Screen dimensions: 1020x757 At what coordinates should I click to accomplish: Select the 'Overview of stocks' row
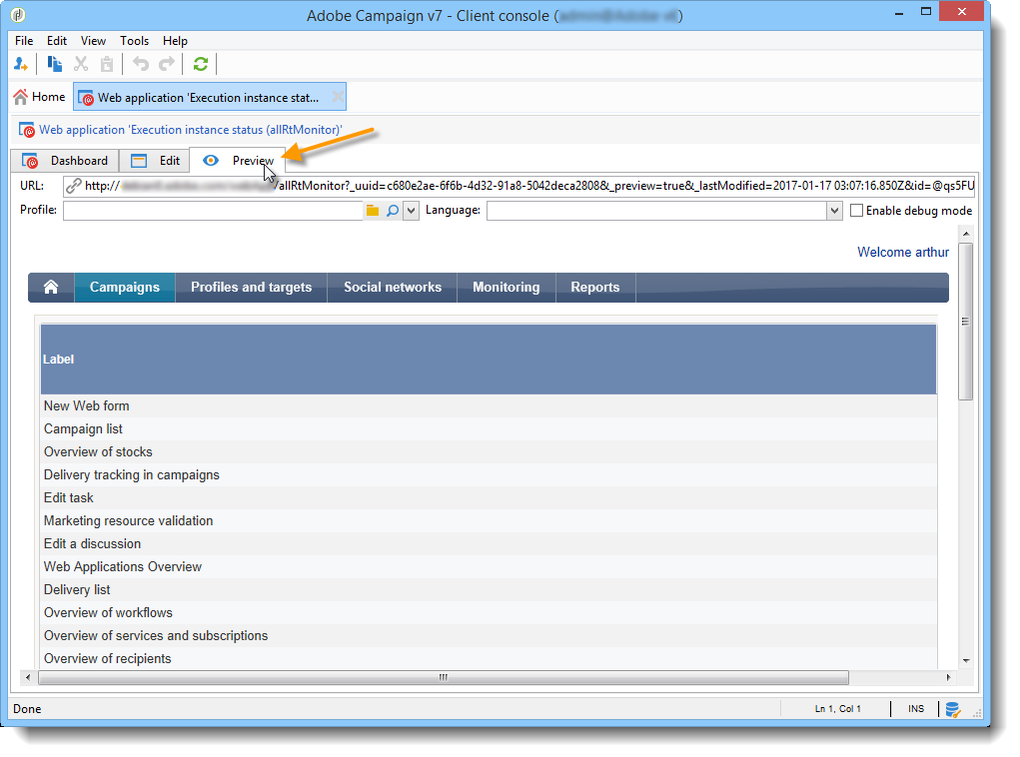(x=489, y=452)
